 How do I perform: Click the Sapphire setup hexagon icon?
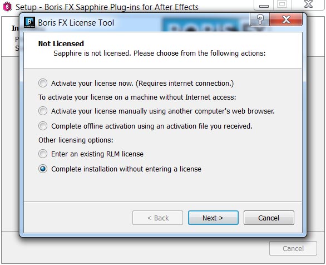(x=7, y=7)
